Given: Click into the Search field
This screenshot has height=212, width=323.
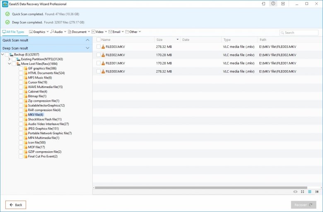Looking at the screenshot, I should click(299, 33).
